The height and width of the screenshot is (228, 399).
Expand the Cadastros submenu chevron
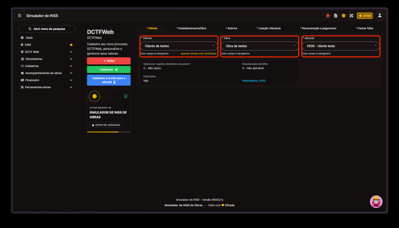pyautogui.click(x=71, y=66)
